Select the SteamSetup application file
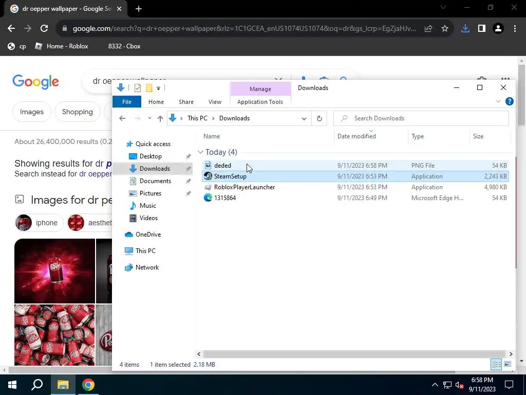526x395 pixels. click(x=355, y=176)
